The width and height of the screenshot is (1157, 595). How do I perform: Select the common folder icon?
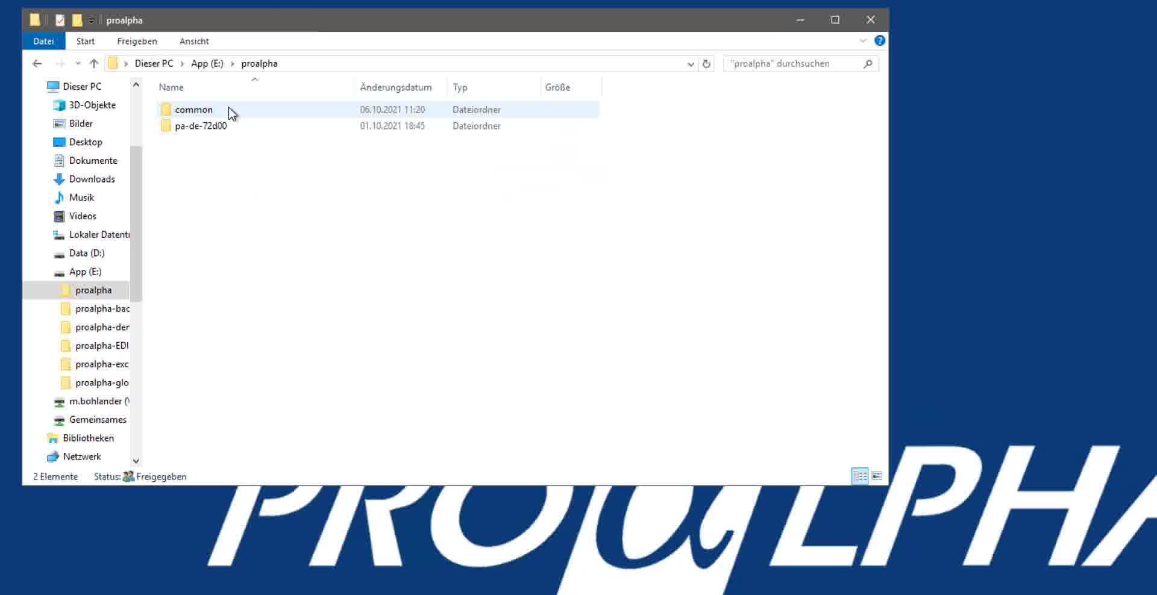[166, 110]
